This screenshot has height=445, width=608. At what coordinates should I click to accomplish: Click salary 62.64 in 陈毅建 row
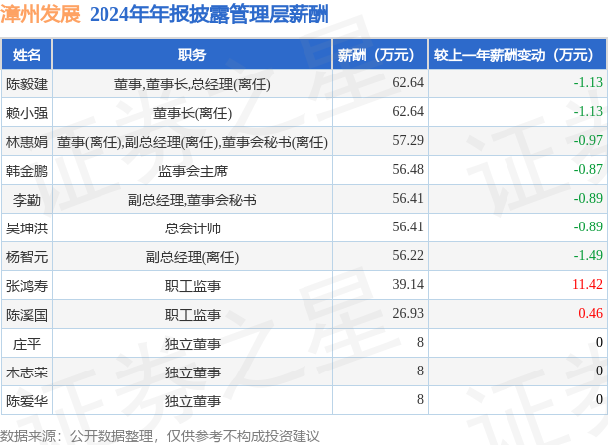click(x=408, y=82)
